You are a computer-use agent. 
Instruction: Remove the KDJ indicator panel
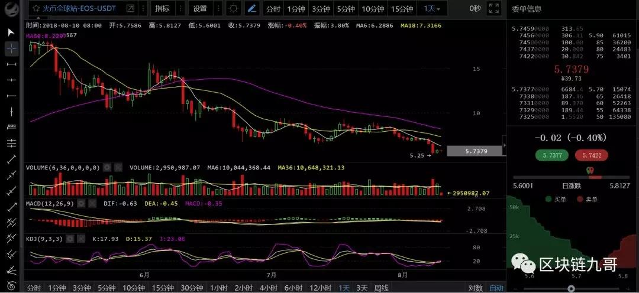[x=81, y=239]
